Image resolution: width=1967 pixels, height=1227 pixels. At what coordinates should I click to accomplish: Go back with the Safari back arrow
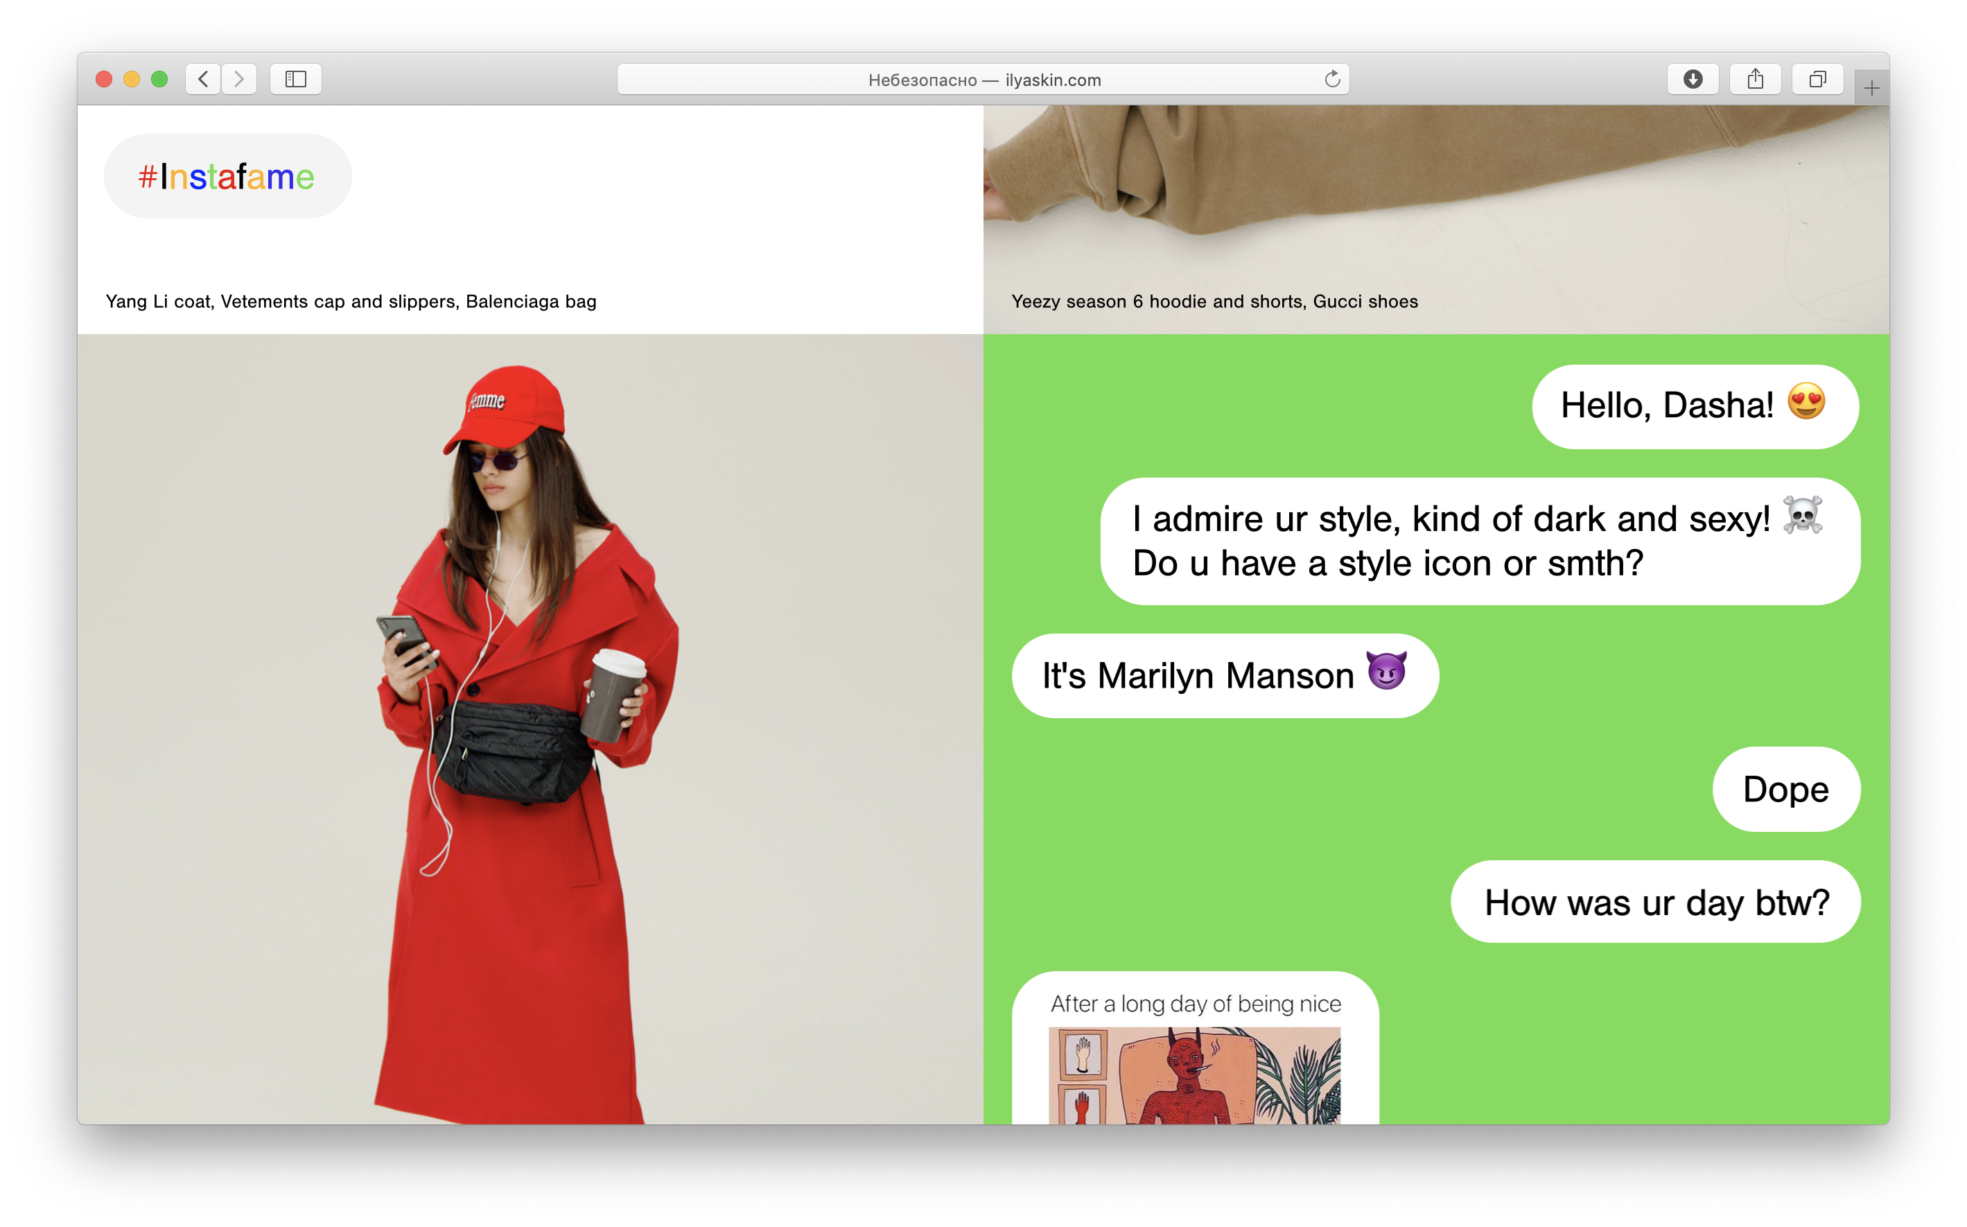(x=203, y=79)
